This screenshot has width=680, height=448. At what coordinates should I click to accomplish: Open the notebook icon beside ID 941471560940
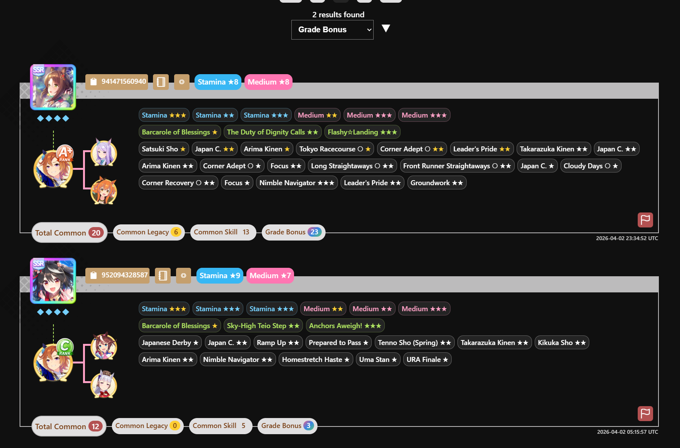click(161, 82)
